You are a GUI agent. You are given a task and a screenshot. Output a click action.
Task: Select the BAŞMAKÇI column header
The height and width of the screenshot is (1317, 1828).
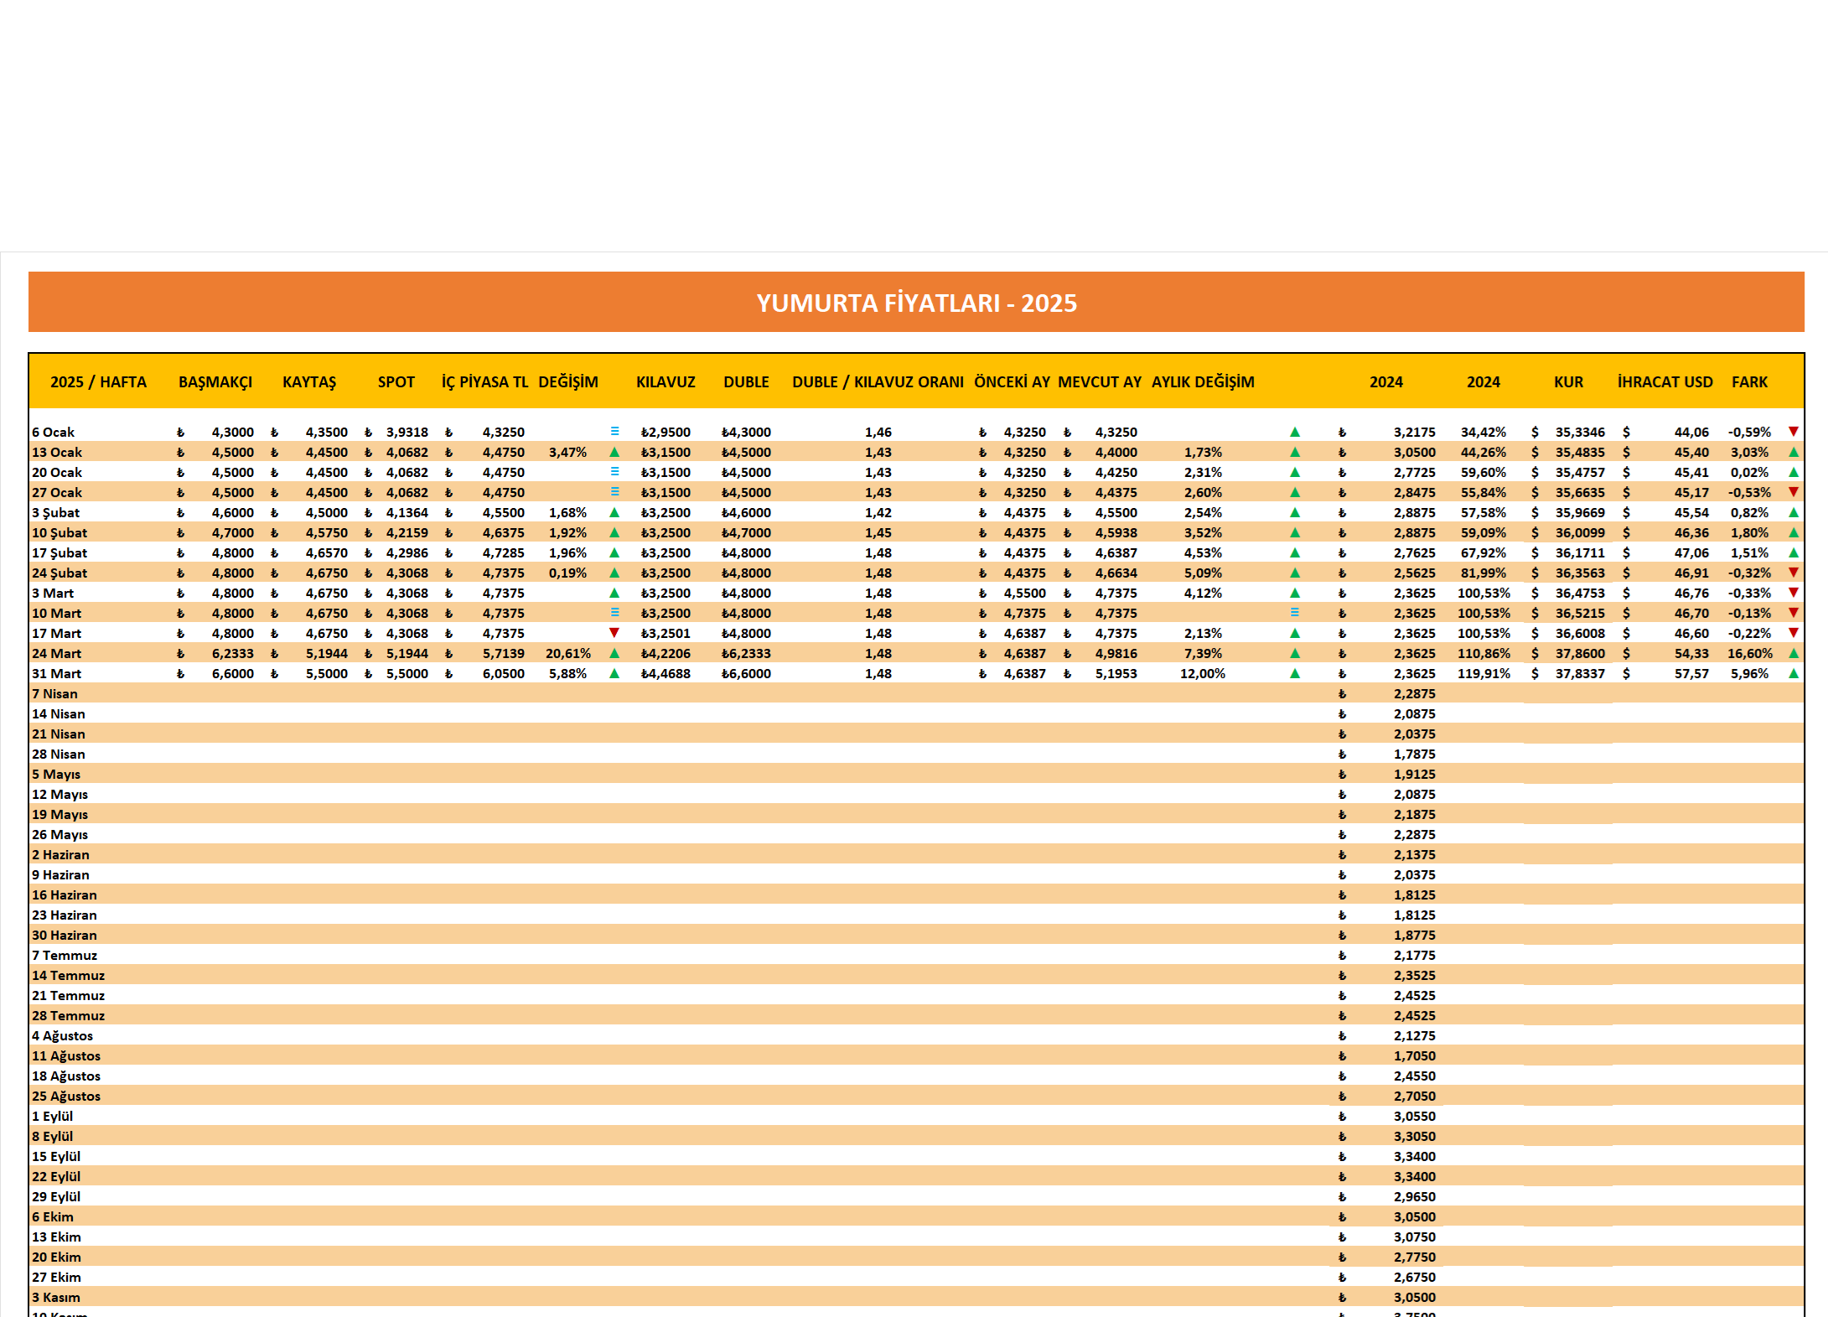(x=215, y=382)
